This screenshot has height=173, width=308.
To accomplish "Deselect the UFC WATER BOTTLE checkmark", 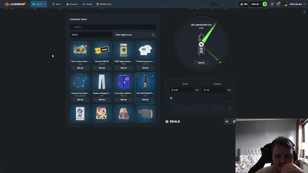I will coord(153,76).
